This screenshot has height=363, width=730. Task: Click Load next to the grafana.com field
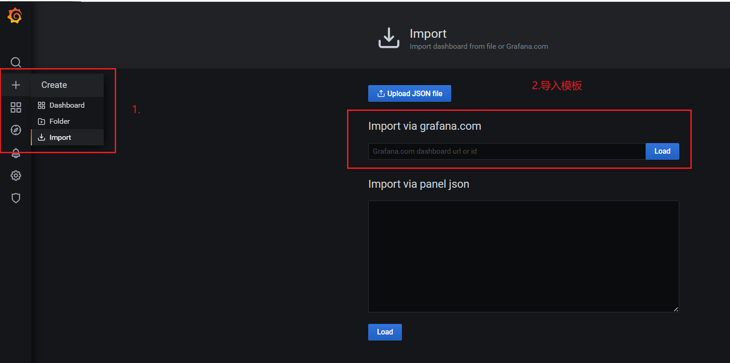(662, 151)
